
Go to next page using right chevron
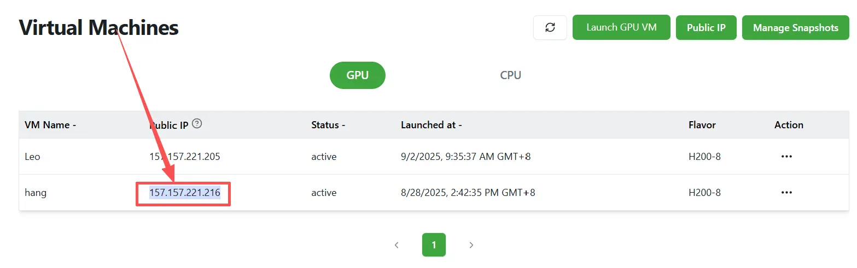[471, 245]
